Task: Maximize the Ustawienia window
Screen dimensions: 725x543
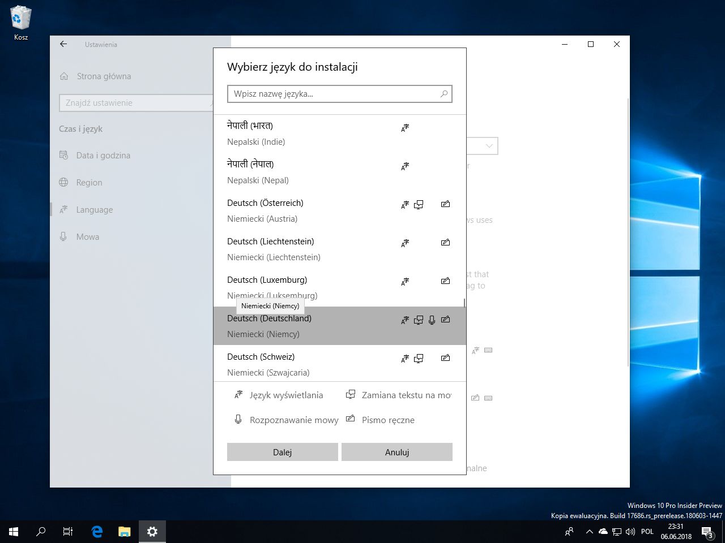Action: [591, 44]
